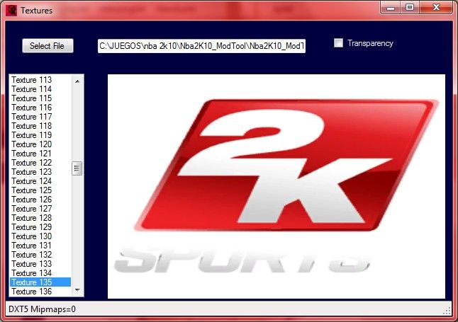Viewport: 458px width, 322px height.
Task: Select Texture 134 in the list
Action: 32,273
